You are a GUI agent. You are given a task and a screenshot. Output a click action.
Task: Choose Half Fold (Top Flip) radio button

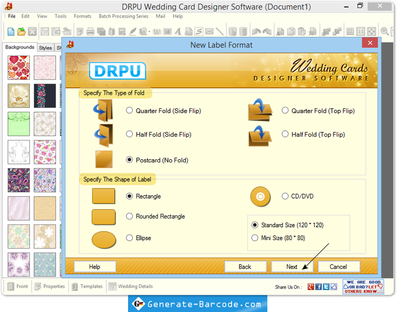[285, 134]
